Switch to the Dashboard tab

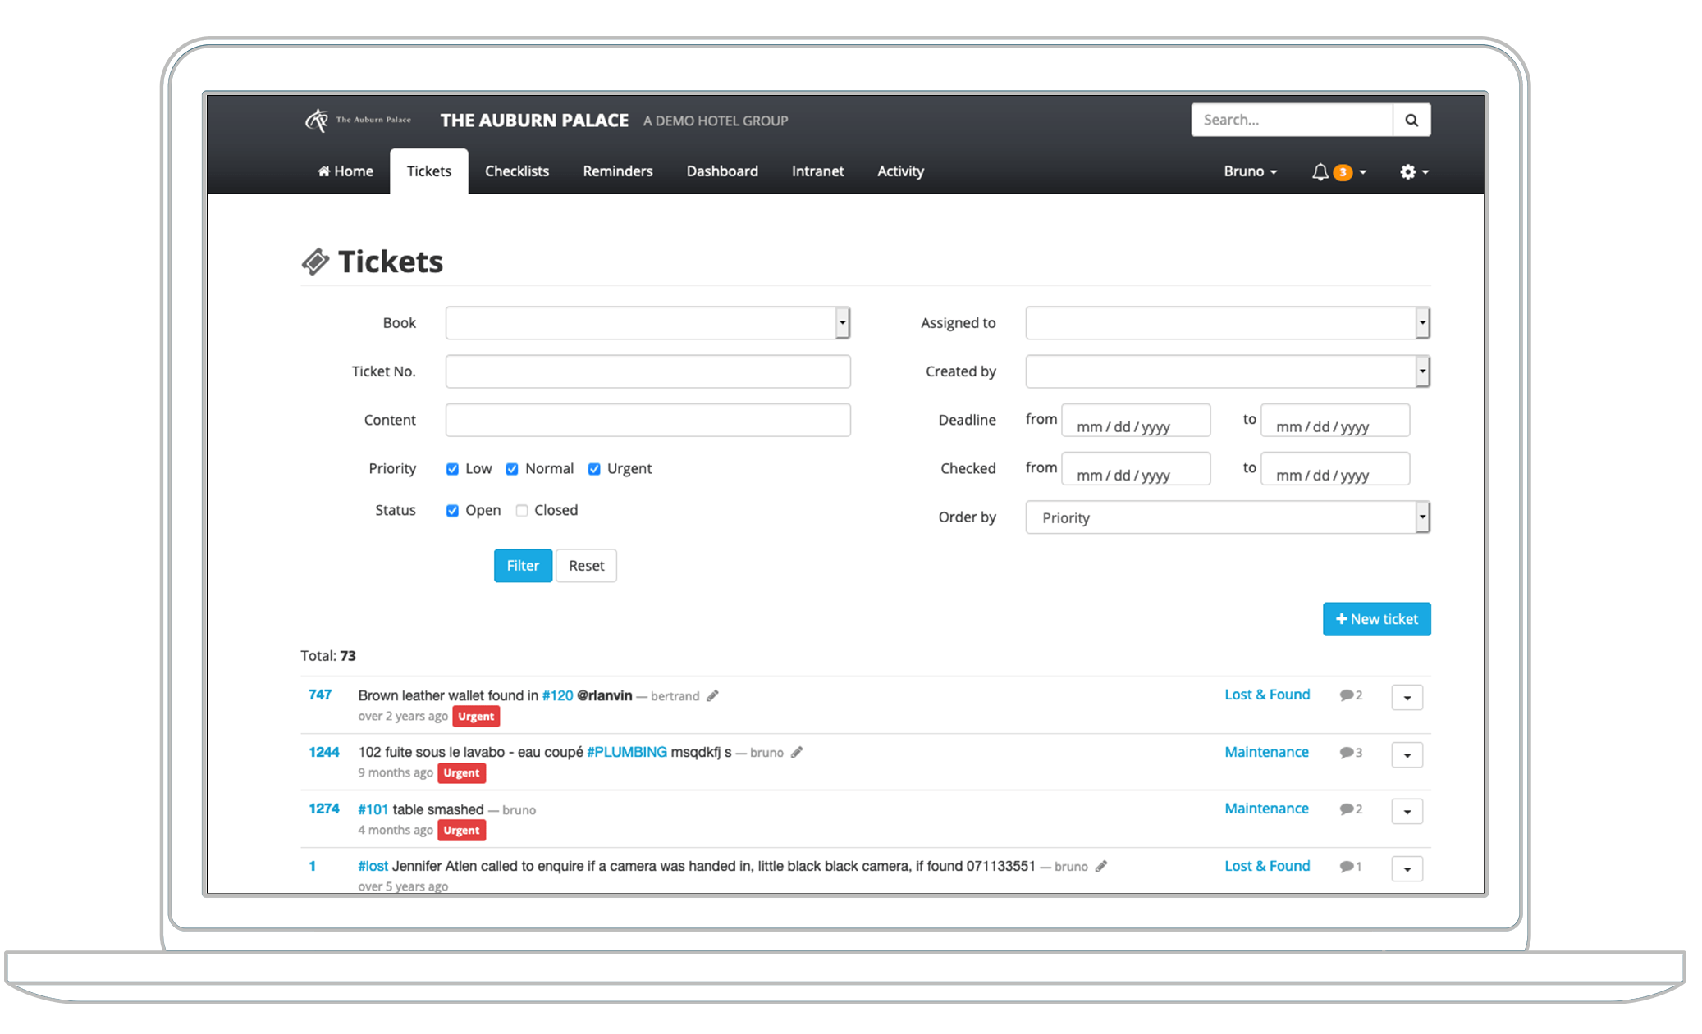tap(723, 171)
